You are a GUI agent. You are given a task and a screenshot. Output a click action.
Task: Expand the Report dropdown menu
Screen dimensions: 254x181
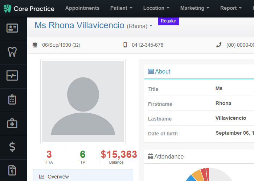coord(231,8)
